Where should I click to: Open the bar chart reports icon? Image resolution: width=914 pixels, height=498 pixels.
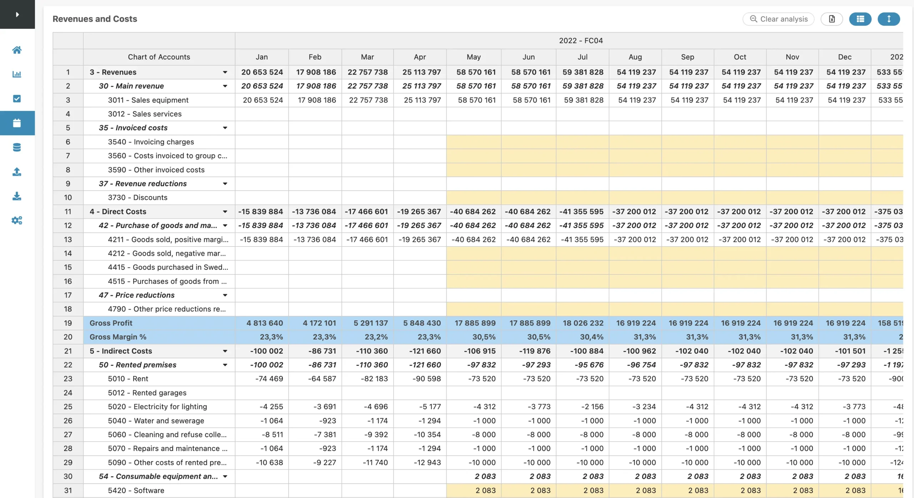(17, 74)
